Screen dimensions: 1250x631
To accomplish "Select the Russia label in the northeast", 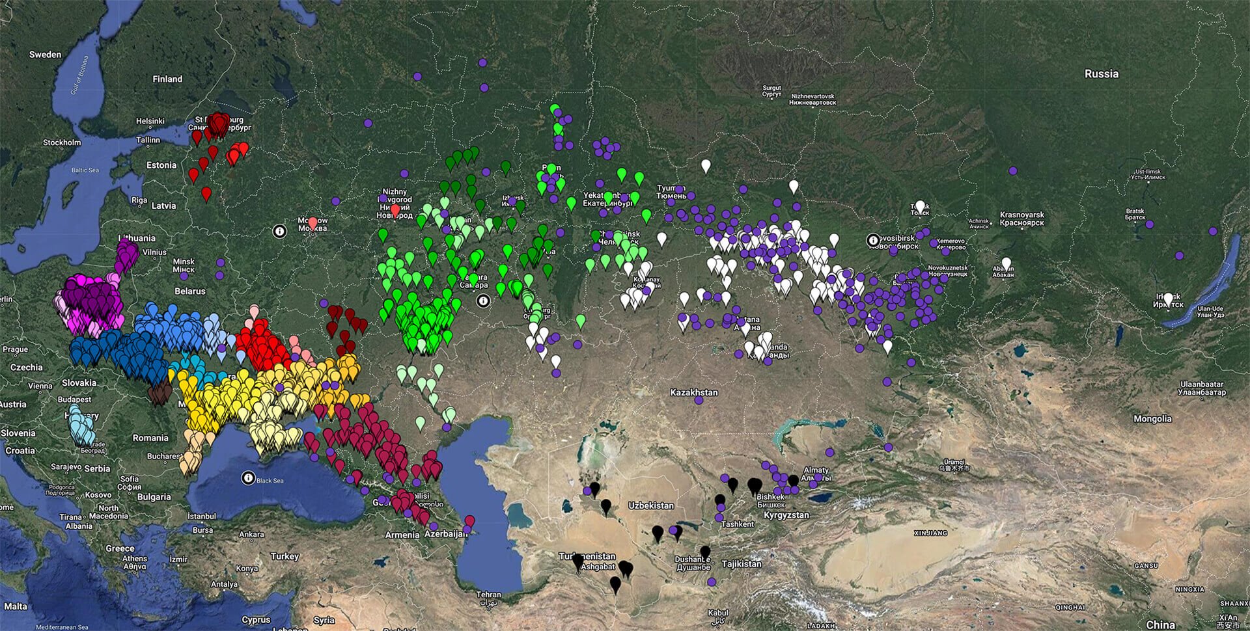I will (1102, 74).
